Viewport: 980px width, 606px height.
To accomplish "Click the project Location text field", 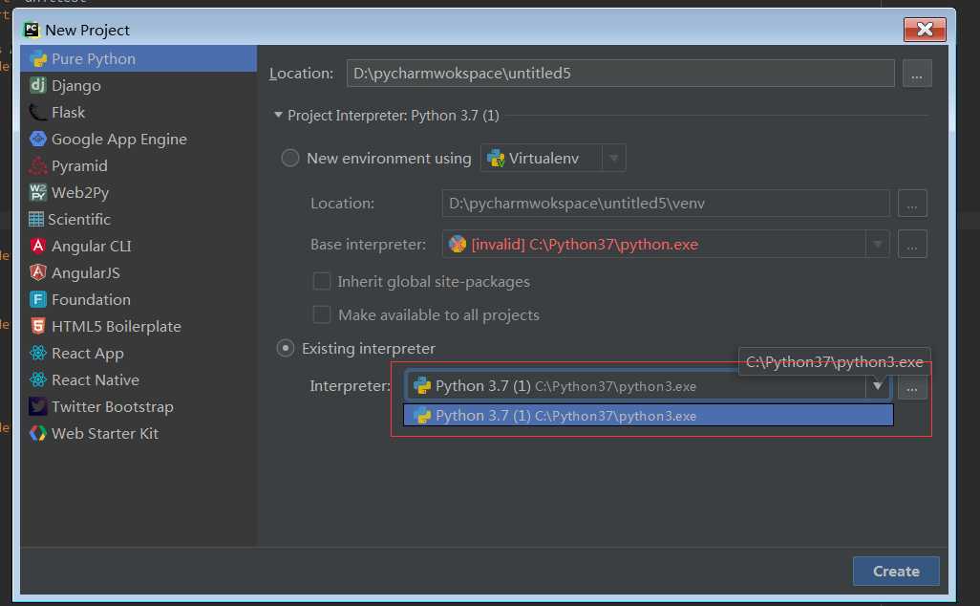I will click(x=620, y=74).
